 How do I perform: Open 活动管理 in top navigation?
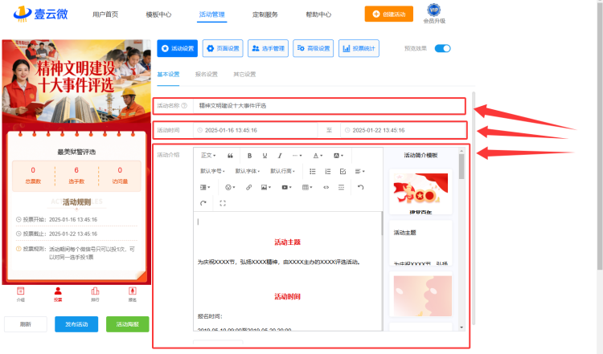pos(212,14)
